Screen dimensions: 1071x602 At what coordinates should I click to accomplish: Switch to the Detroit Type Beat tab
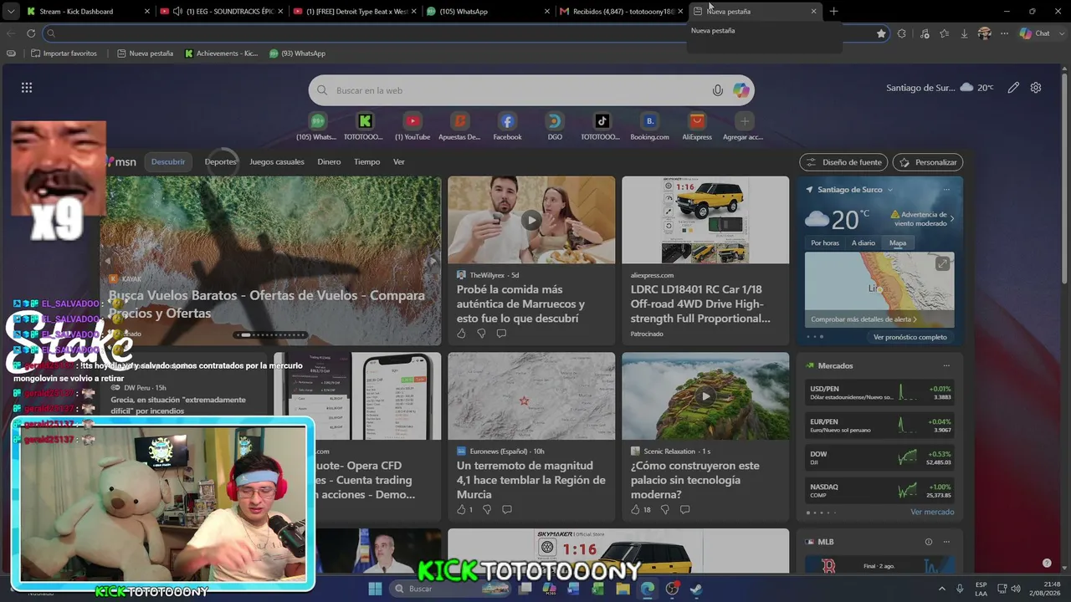coord(354,12)
